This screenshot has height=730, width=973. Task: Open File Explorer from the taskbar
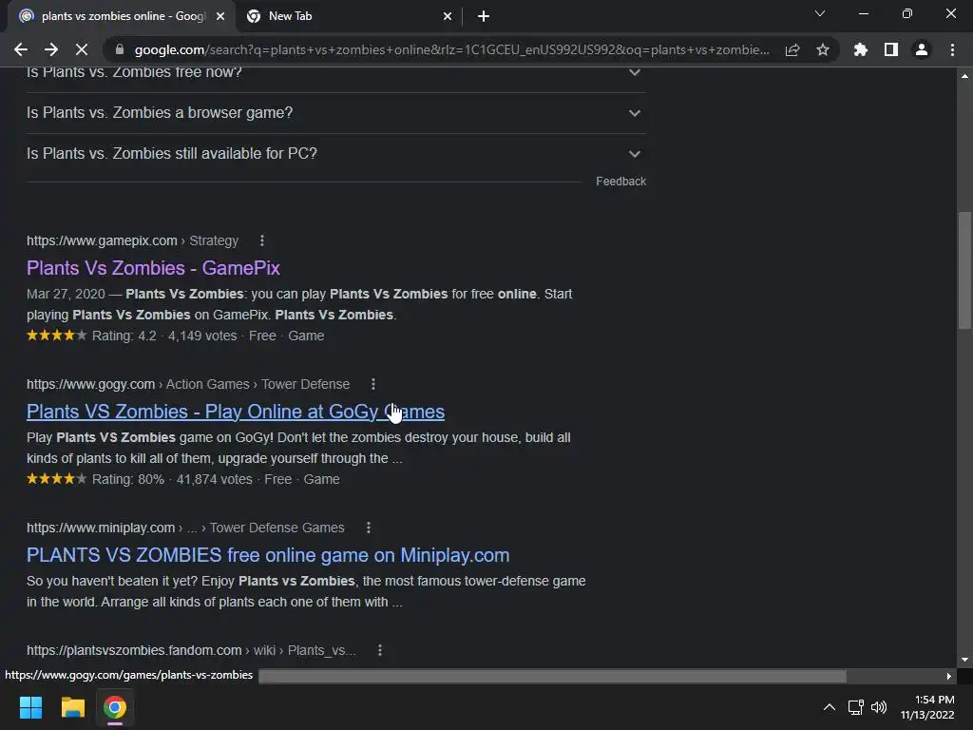72,707
